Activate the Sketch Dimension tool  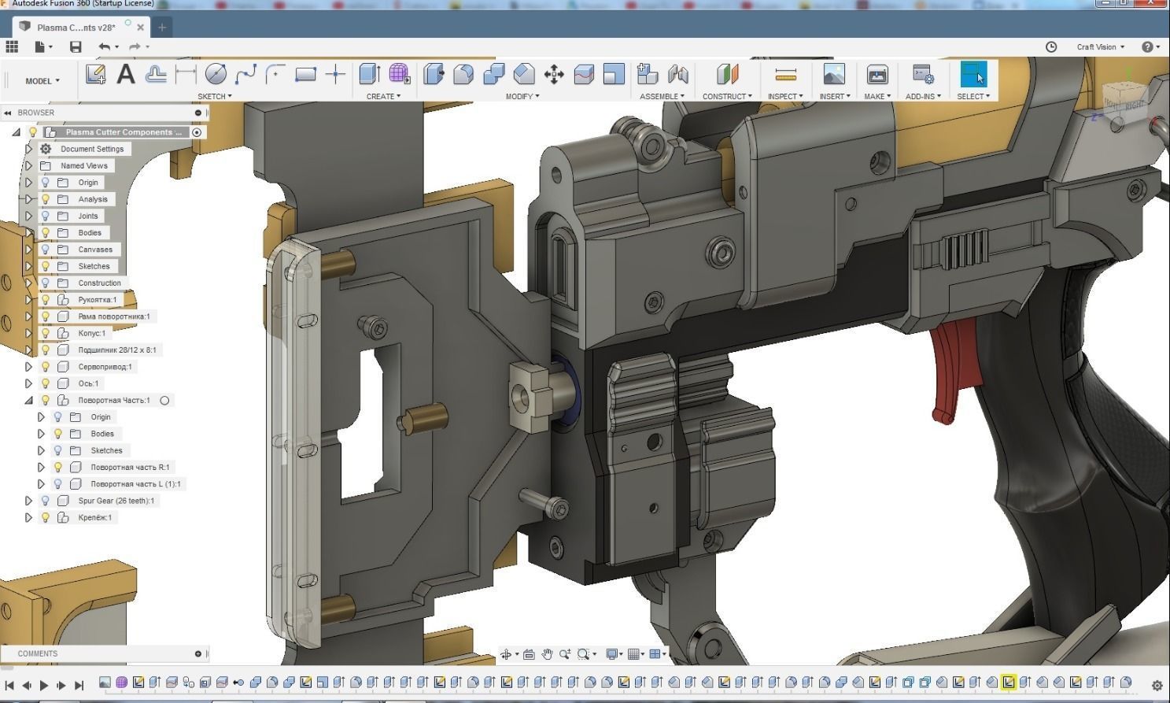pyautogui.click(x=186, y=75)
